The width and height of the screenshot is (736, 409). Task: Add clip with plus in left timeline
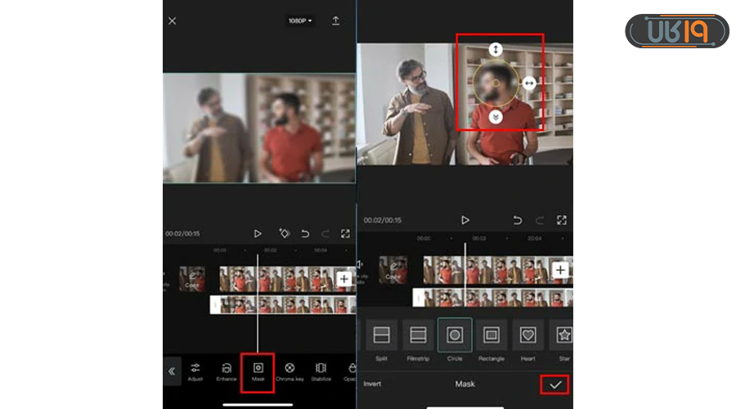(x=344, y=279)
